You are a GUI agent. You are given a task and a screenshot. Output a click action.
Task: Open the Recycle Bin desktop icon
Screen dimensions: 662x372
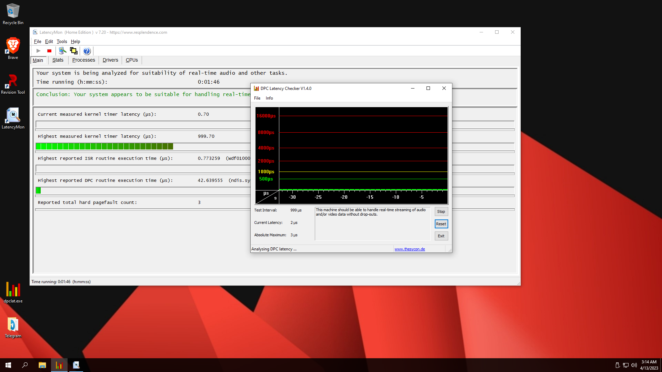coord(13,14)
